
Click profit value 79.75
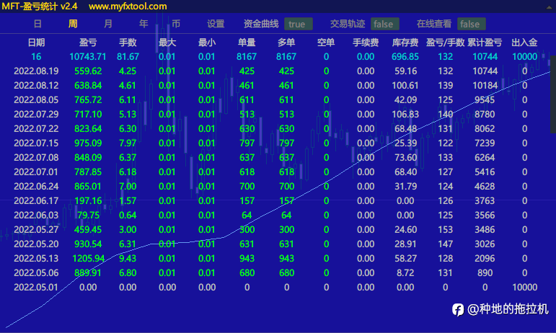point(88,216)
